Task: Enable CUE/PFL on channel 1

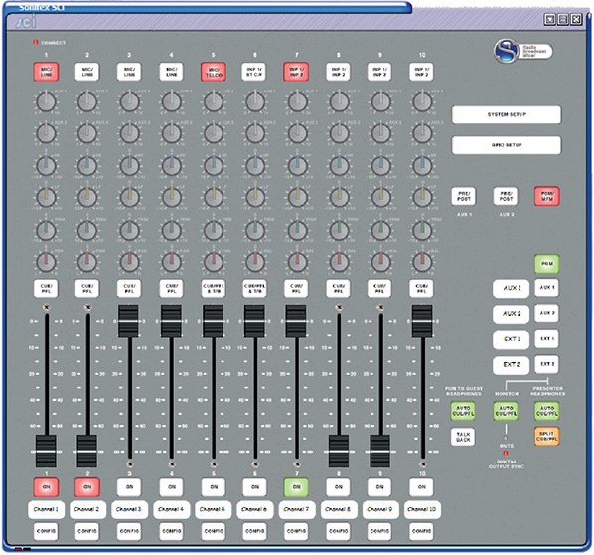Action: [46, 289]
